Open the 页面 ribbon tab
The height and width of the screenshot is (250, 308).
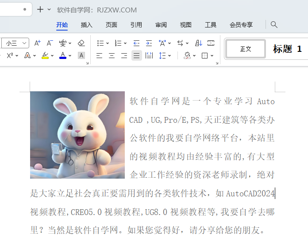click(x=112, y=25)
